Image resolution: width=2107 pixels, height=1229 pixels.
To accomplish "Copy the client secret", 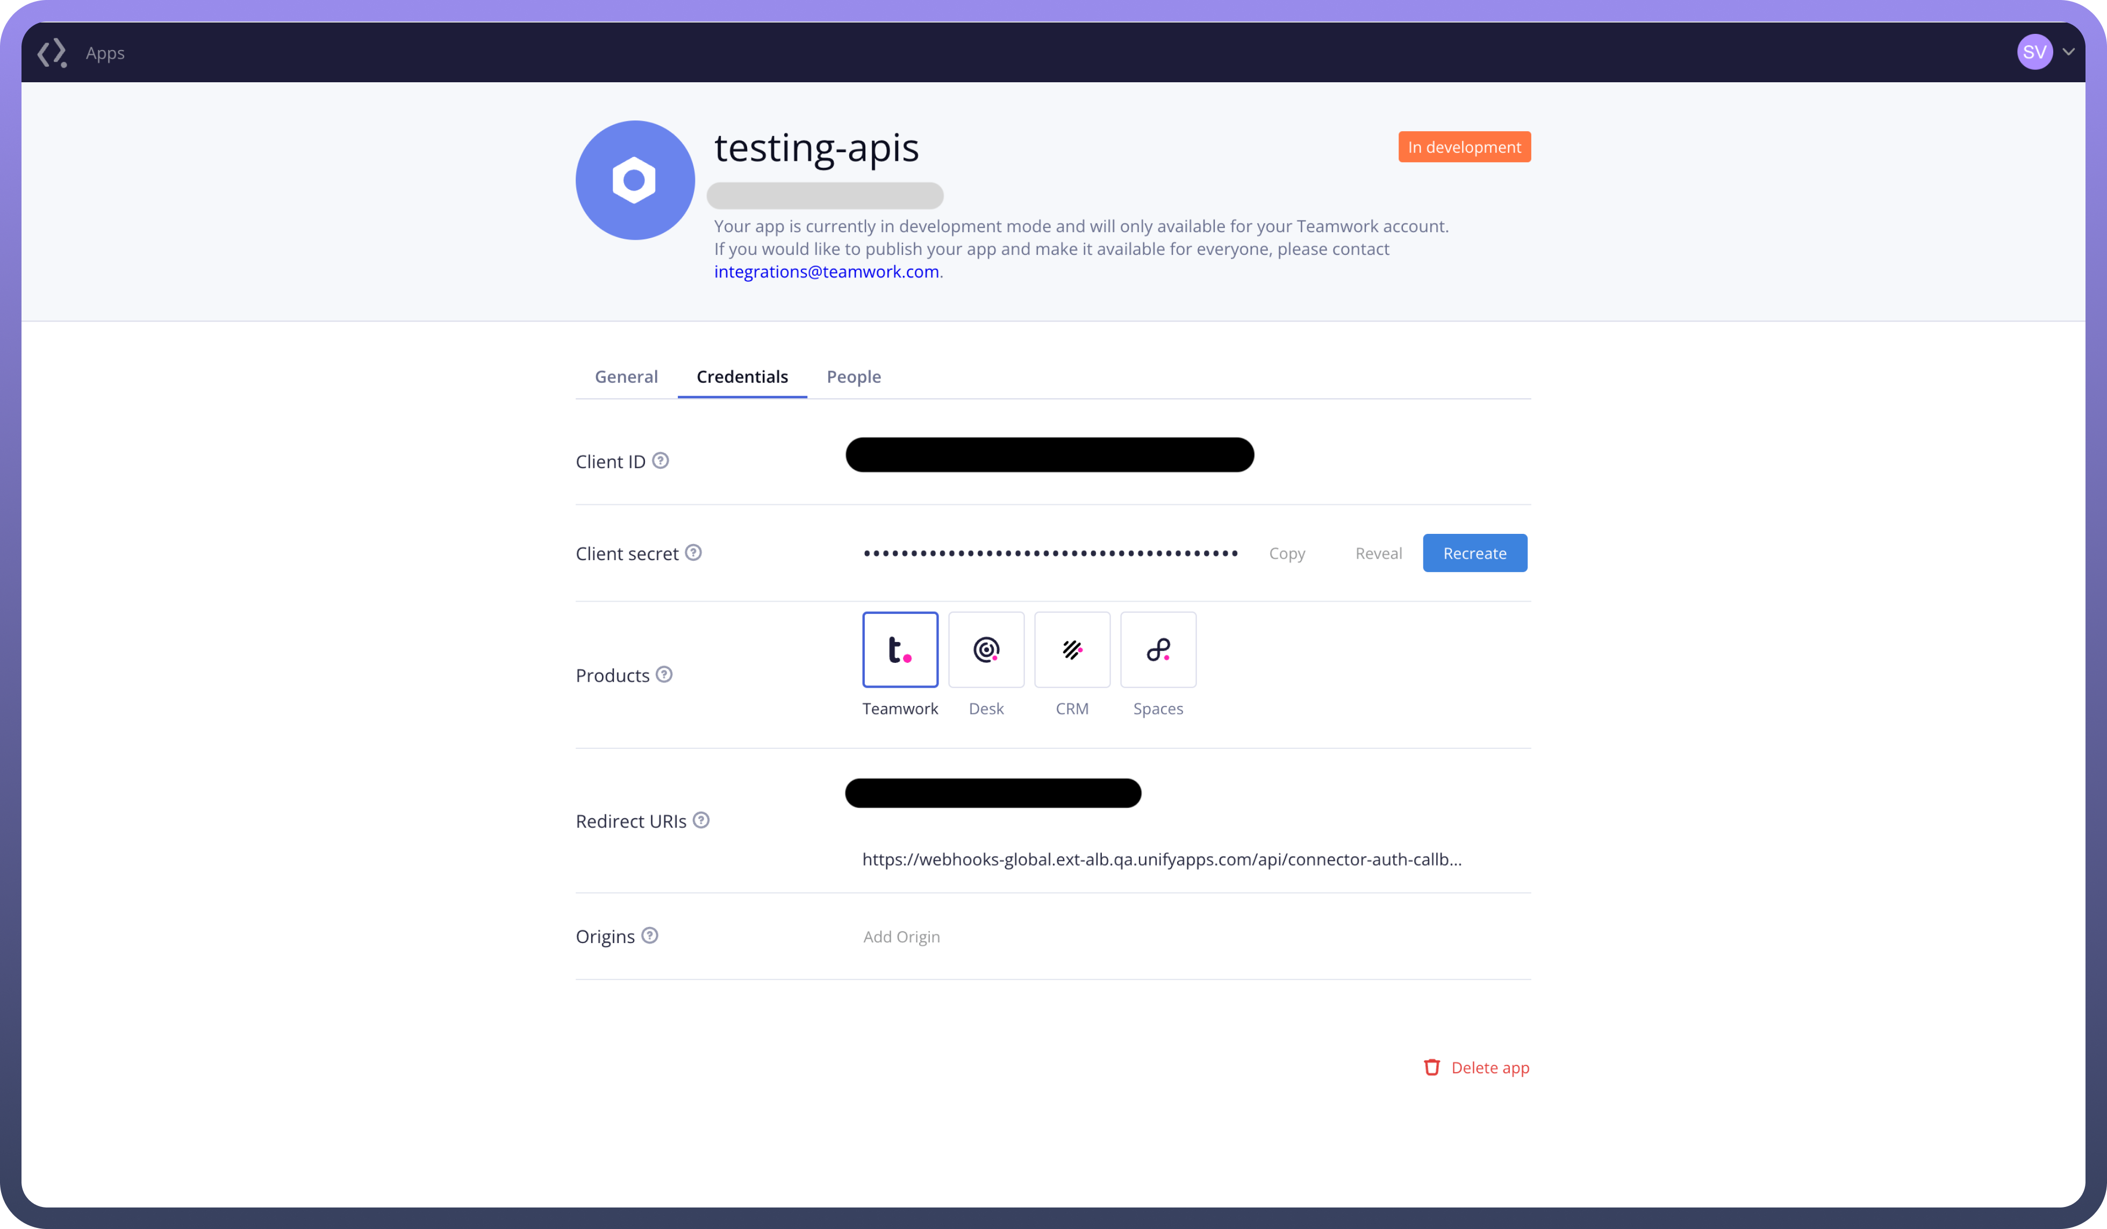I will pos(1287,553).
